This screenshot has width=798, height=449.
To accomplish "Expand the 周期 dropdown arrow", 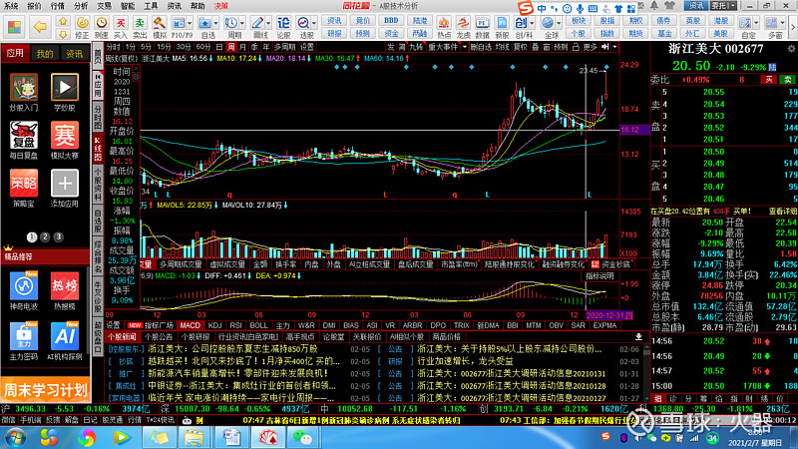I will 241,23.
